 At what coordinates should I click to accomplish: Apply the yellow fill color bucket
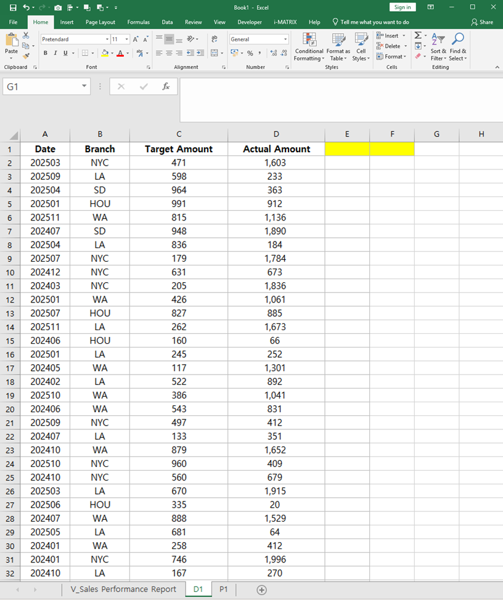click(x=104, y=53)
